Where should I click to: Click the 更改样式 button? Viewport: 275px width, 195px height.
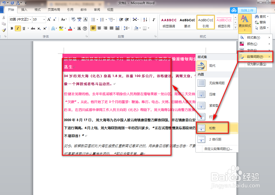click(245, 24)
